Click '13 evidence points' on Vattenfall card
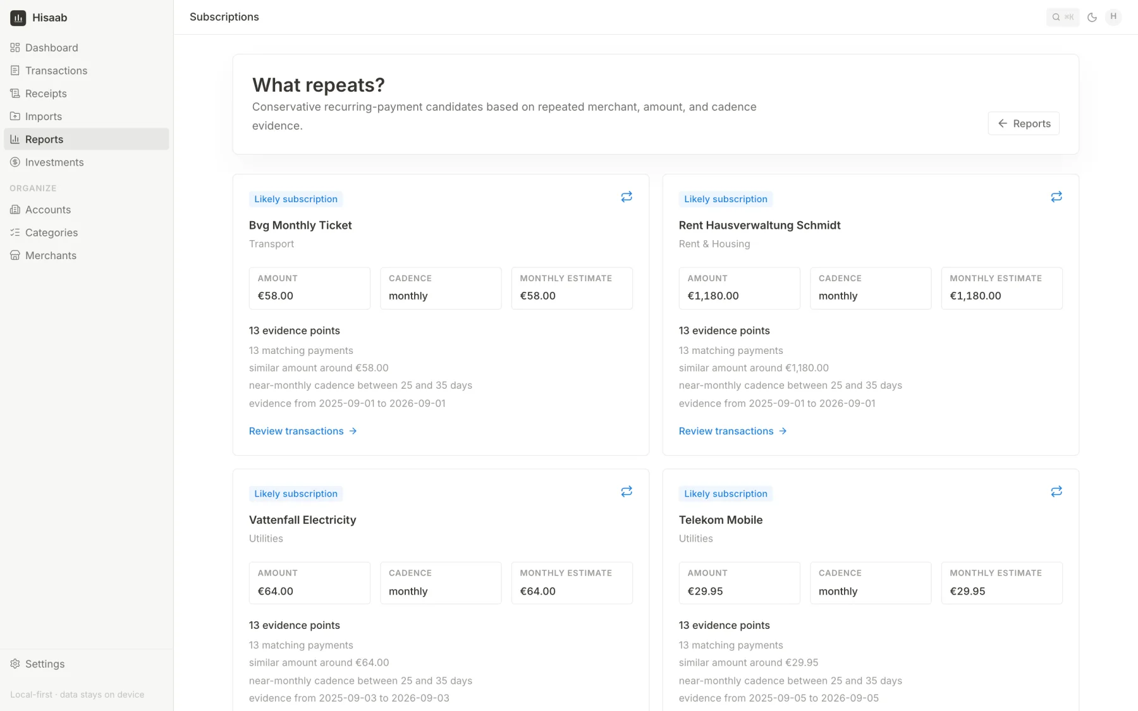Viewport: 1138px width, 711px height. click(x=295, y=625)
